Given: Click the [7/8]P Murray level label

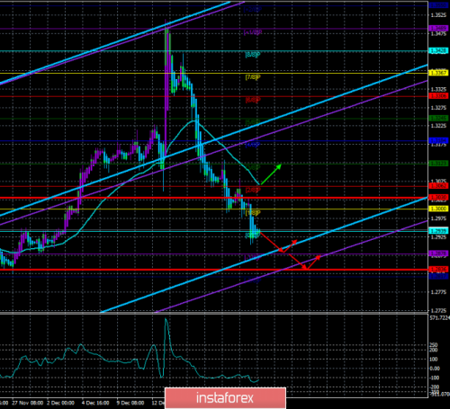Looking at the screenshot, I should click(x=253, y=77).
